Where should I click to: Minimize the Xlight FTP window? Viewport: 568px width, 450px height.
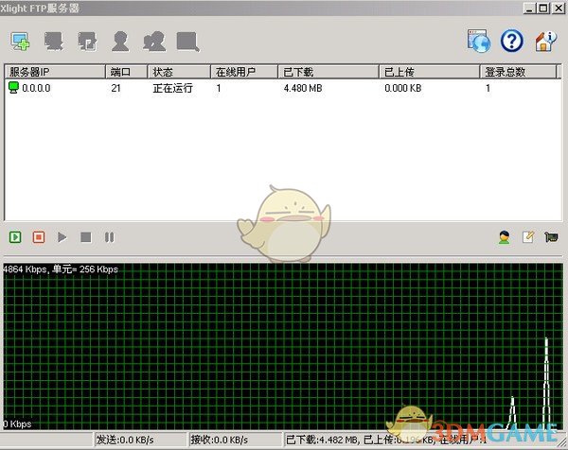point(529,8)
